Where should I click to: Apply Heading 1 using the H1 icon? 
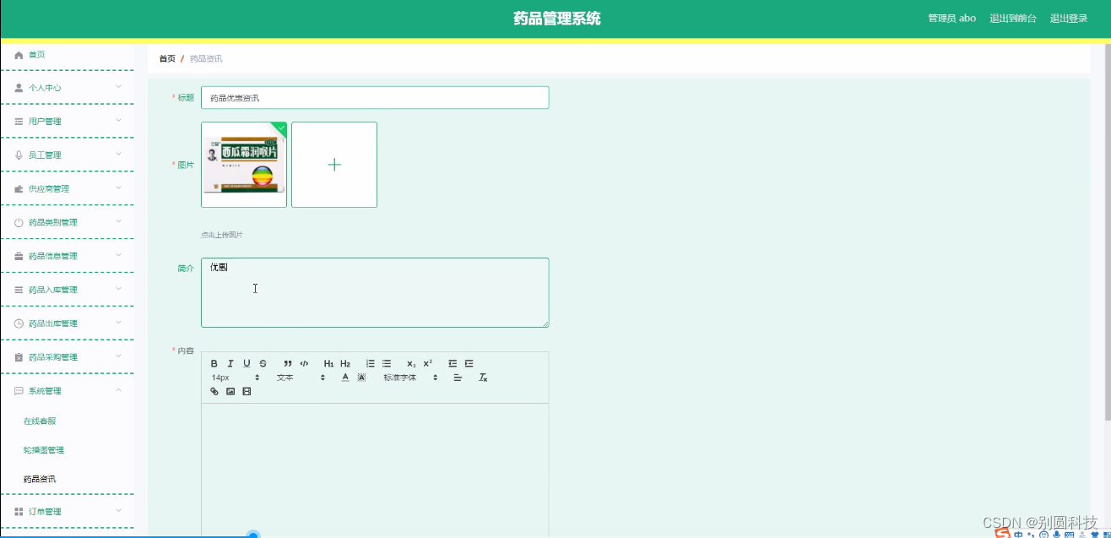click(x=328, y=362)
